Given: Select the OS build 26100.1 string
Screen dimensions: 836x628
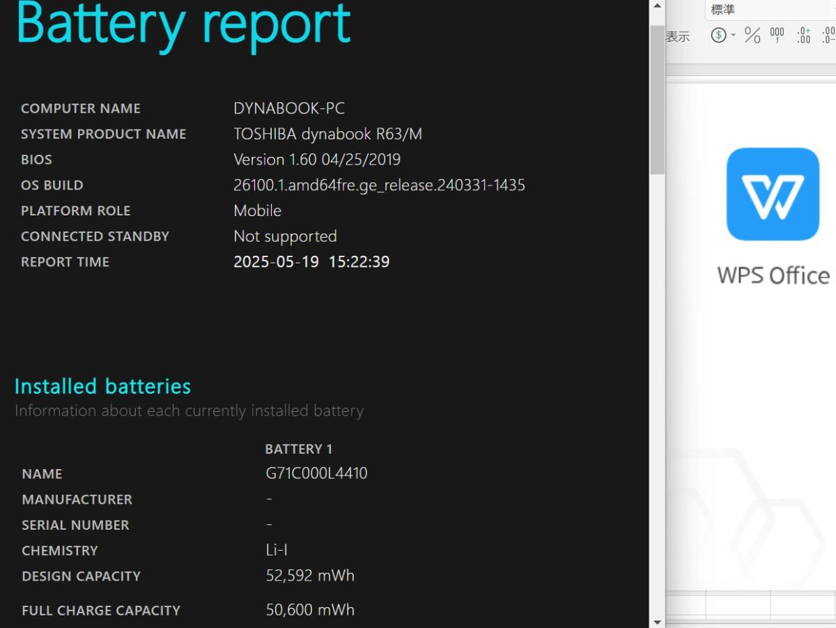Looking at the screenshot, I should point(379,185).
